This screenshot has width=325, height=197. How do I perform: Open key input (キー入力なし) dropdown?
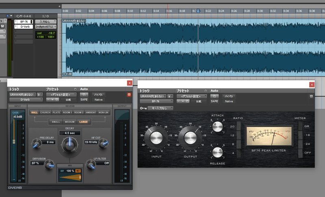pyautogui.click(x=160, y=108)
